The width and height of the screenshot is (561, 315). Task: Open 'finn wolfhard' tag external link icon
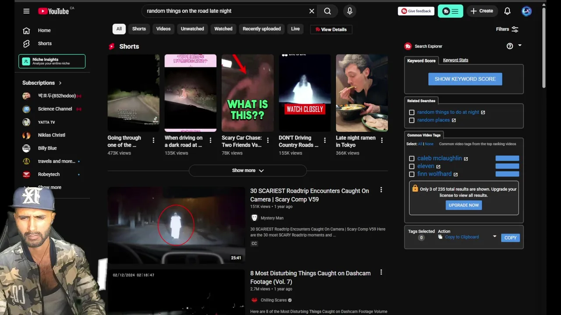[x=455, y=175]
